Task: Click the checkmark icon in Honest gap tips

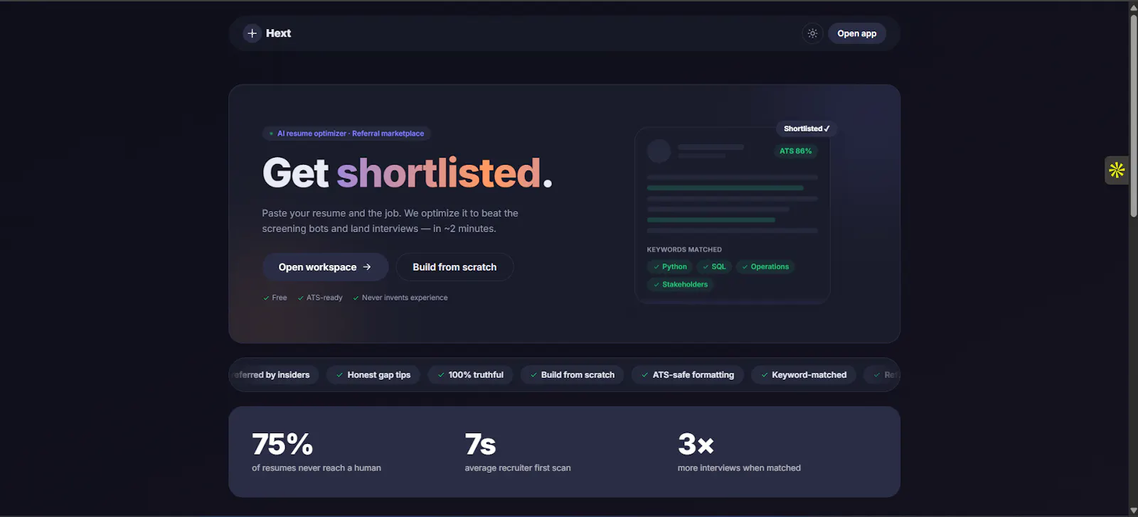Action: [x=339, y=375]
